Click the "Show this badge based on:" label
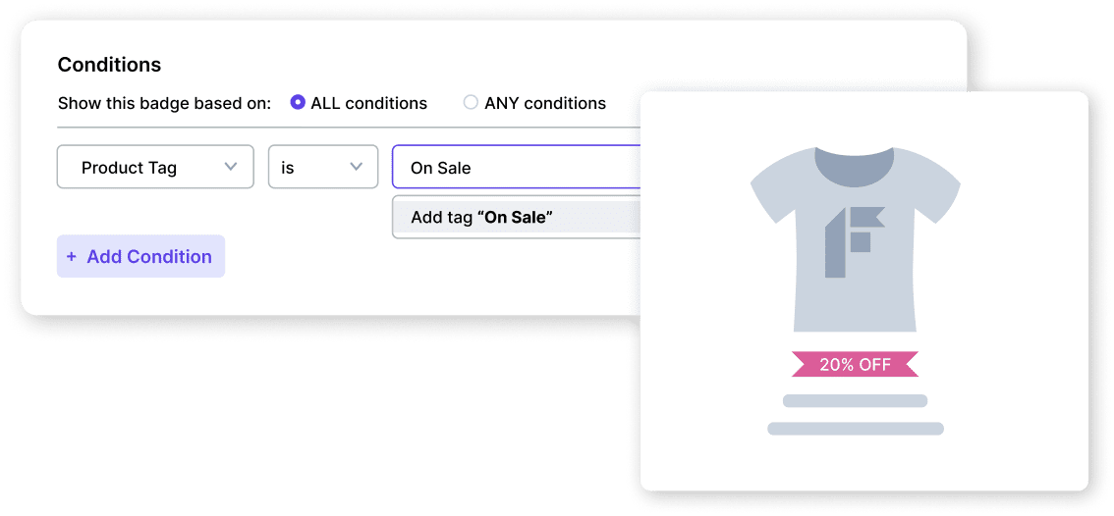 164,103
